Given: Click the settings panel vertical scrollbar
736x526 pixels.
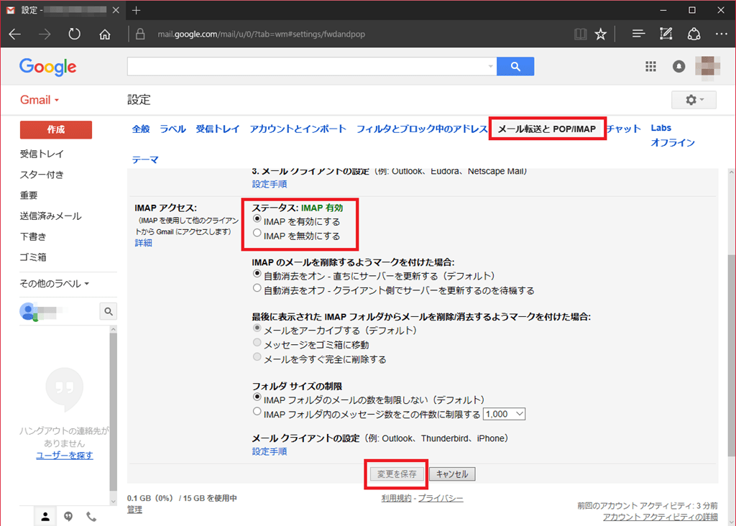Looking at the screenshot, I should (x=731, y=355).
